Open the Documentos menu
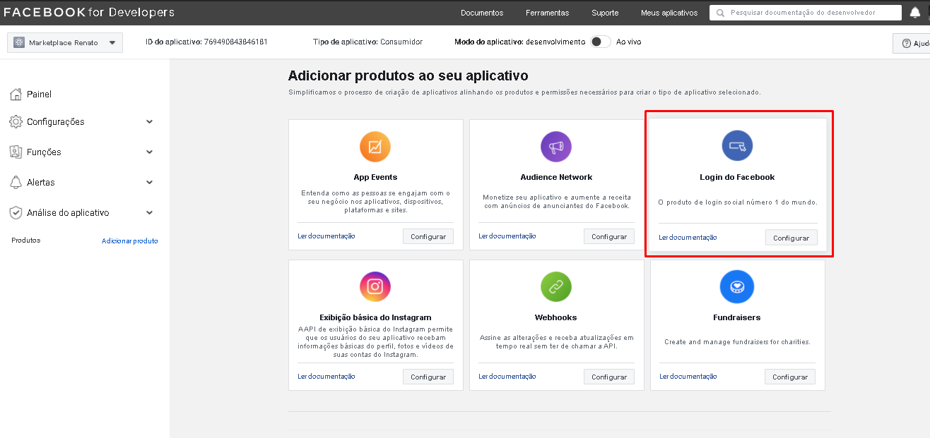 point(482,13)
